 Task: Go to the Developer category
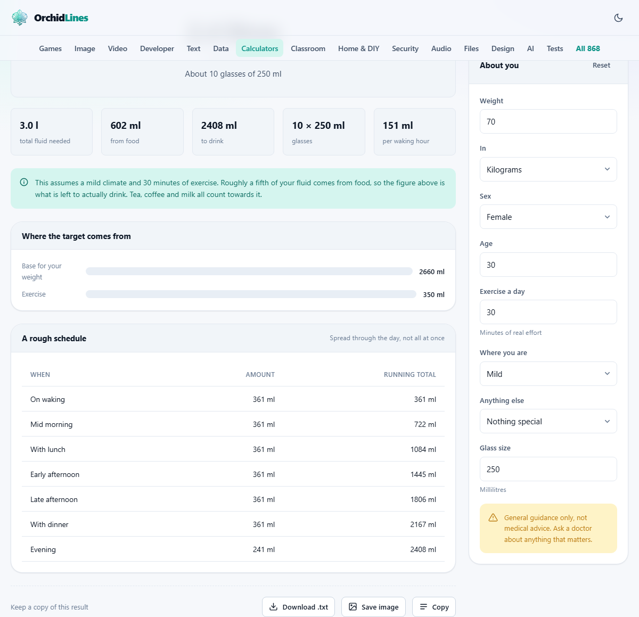[x=157, y=48]
